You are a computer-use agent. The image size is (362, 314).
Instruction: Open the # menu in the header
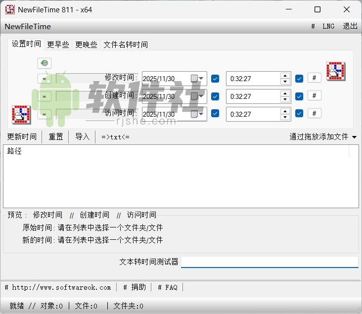pos(313,26)
